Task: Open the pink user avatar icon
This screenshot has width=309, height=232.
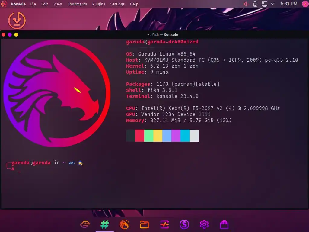Action: [x=305, y=4]
